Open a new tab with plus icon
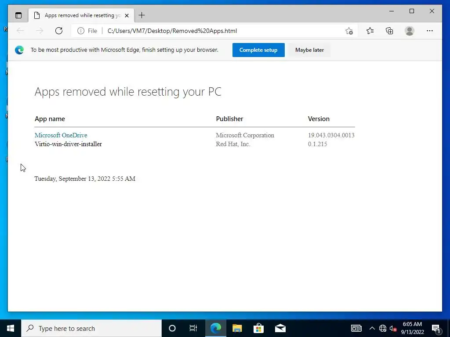The image size is (450, 337). coord(142,15)
